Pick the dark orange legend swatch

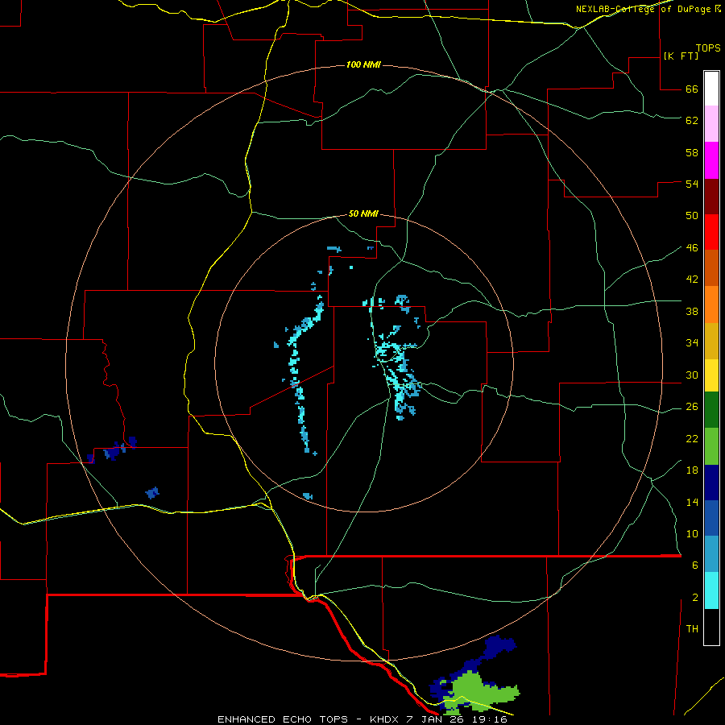click(711, 267)
